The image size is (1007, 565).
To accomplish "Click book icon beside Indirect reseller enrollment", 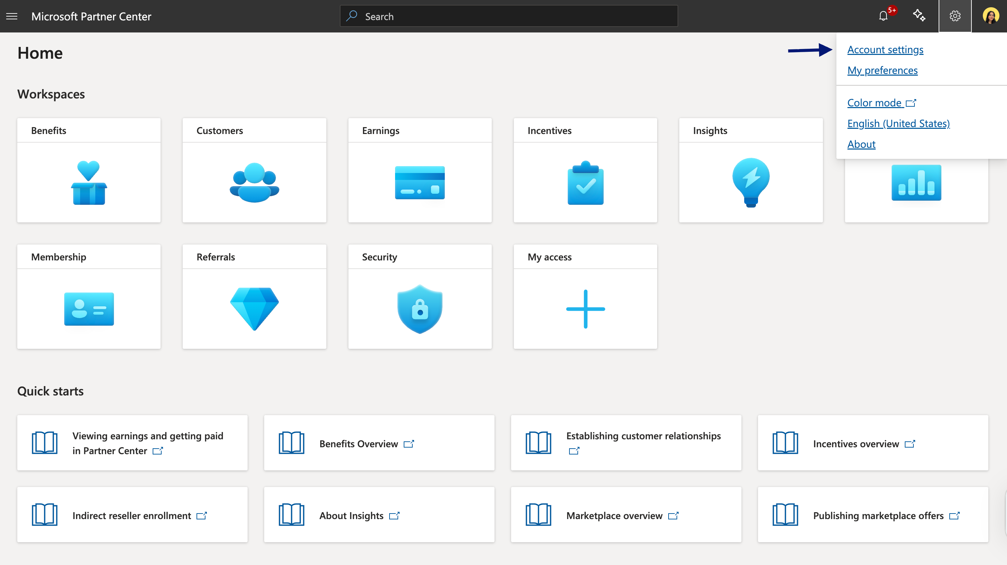I will [x=45, y=515].
